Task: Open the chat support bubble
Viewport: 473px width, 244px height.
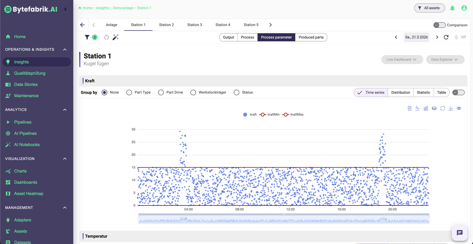Action: pyautogui.click(x=459, y=233)
